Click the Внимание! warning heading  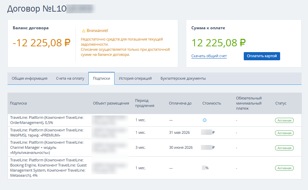97,31
